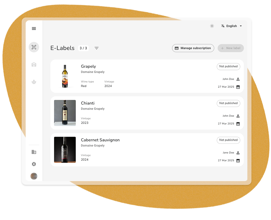Open the plant leaf sidebar icon

pyautogui.click(x=34, y=82)
